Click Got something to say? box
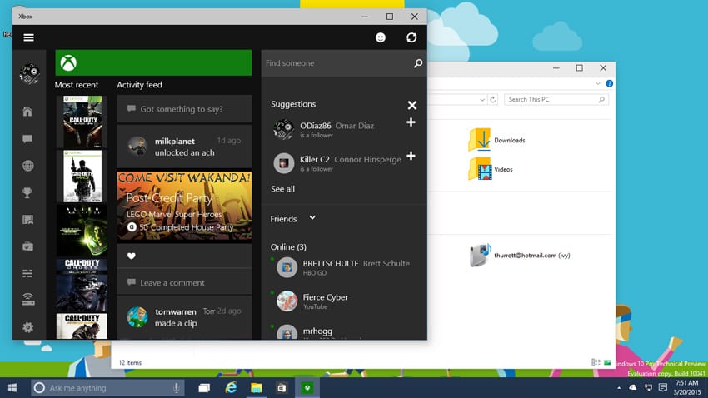Image resolution: width=708 pixels, height=398 pixels. 184,109
